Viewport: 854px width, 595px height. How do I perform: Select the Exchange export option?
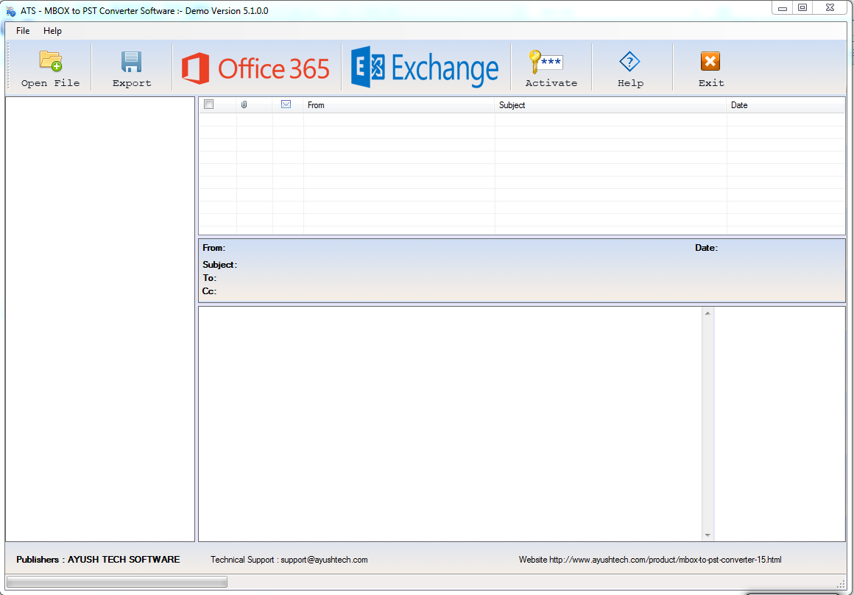(426, 68)
